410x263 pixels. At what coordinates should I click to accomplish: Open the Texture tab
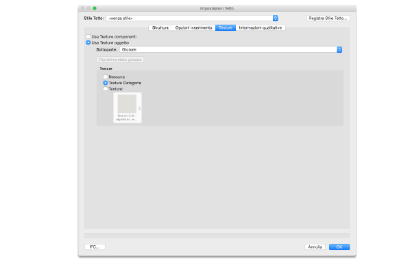(226, 27)
